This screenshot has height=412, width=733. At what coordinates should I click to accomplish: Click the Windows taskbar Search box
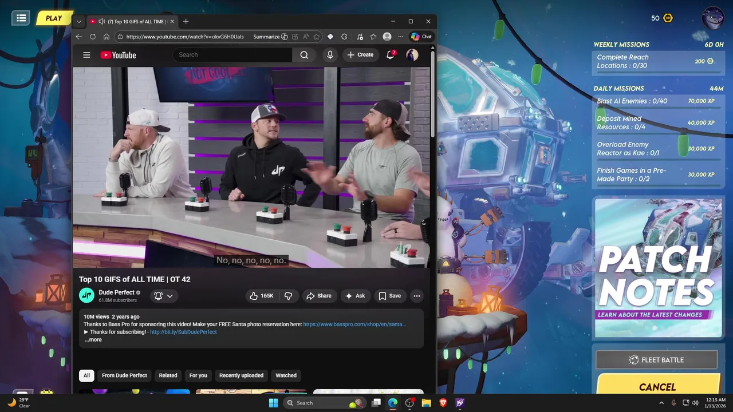325,403
